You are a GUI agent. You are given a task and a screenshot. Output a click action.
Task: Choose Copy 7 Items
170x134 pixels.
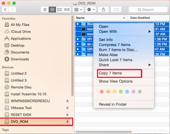pyautogui.click(x=124, y=73)
